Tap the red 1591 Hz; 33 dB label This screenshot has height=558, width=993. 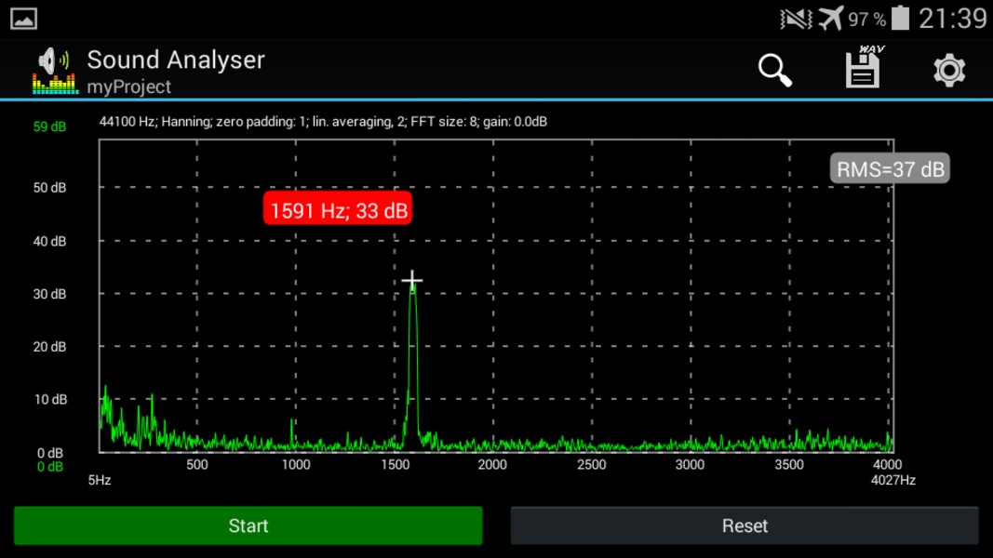(x=338, y=208)
